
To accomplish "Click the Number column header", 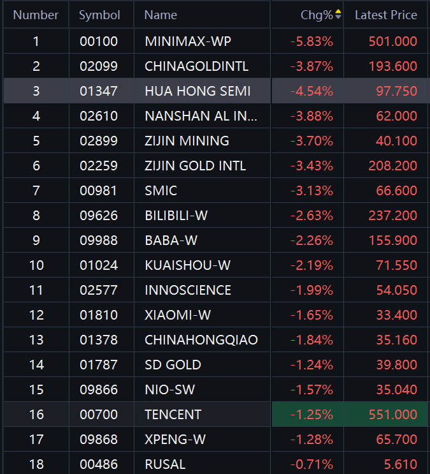I will click(36, 15).
